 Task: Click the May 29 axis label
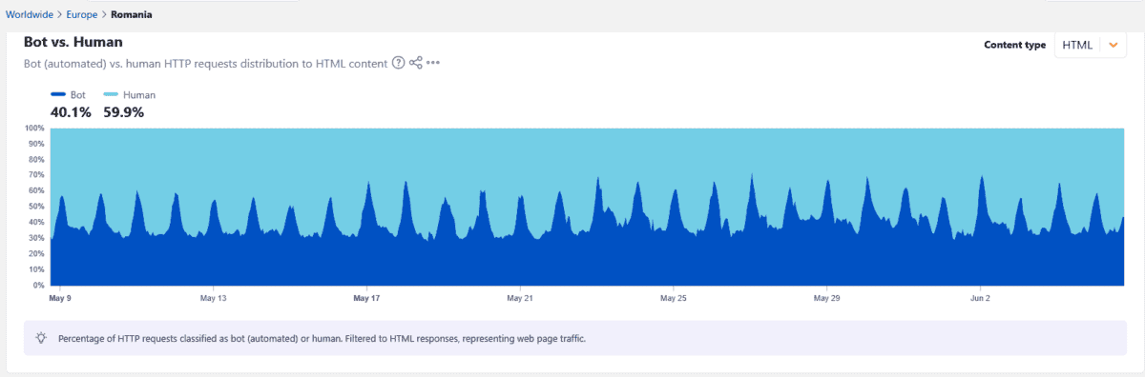pyautogui.click(x=826, y=298)
